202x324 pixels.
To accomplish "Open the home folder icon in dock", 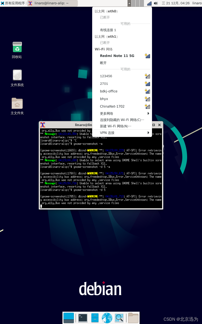I will point(133,318).
